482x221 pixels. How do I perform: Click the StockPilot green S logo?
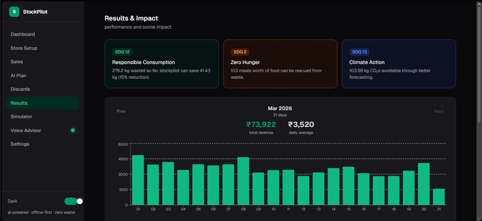point(14,12)
